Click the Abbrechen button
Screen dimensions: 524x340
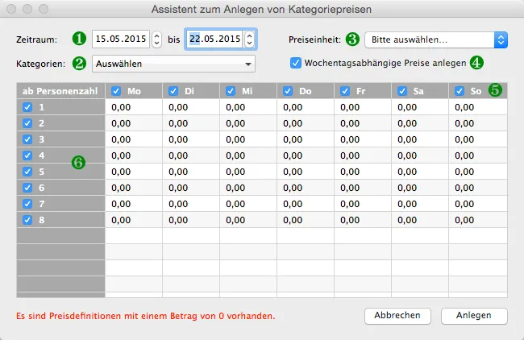[397, 316]
